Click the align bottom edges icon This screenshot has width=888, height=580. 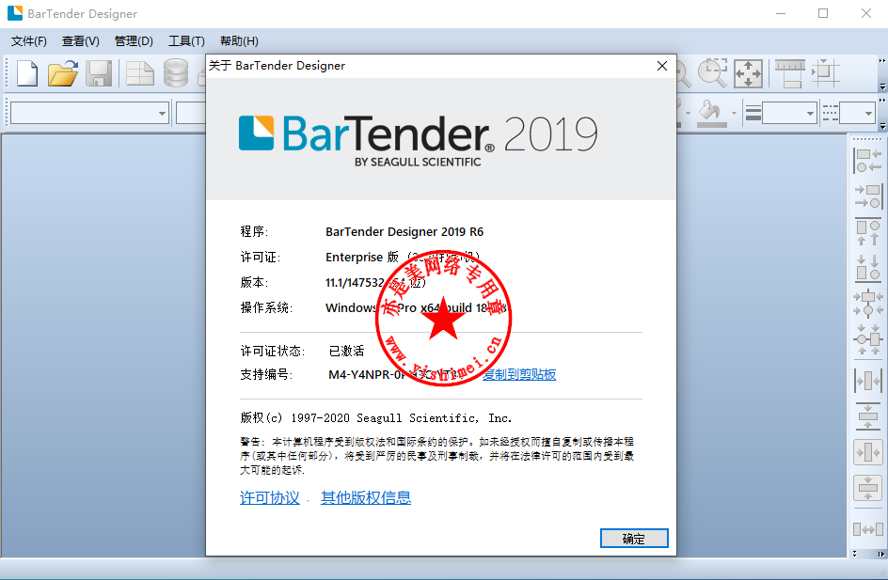pyautogui.click(x=867, y=268)
